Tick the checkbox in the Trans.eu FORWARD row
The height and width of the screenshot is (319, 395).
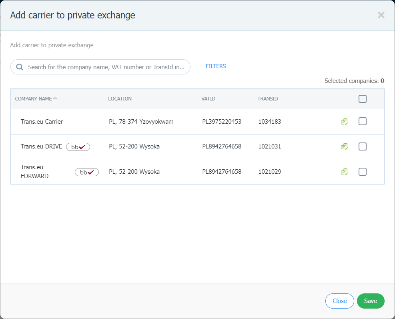[363, 172]
